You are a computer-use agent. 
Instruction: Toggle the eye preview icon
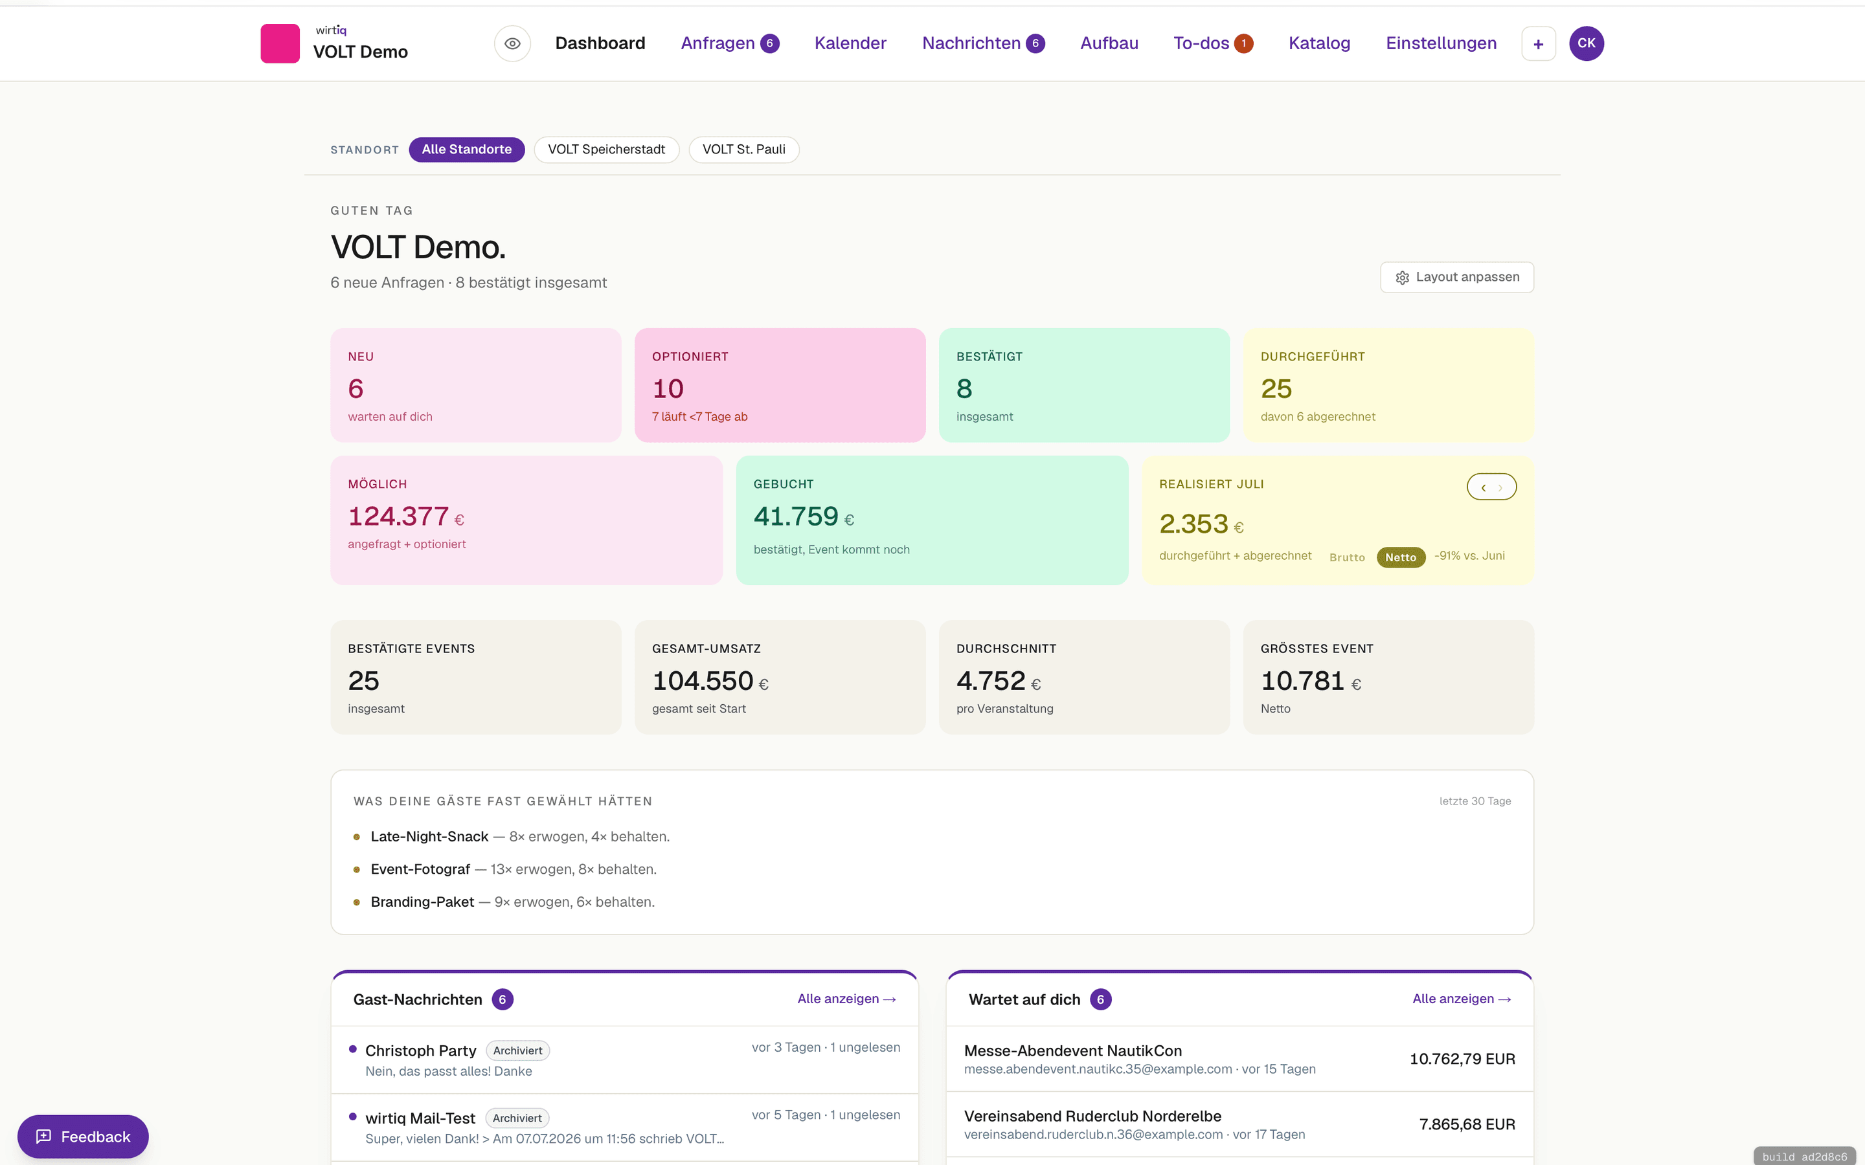click(x=512, y=43)
